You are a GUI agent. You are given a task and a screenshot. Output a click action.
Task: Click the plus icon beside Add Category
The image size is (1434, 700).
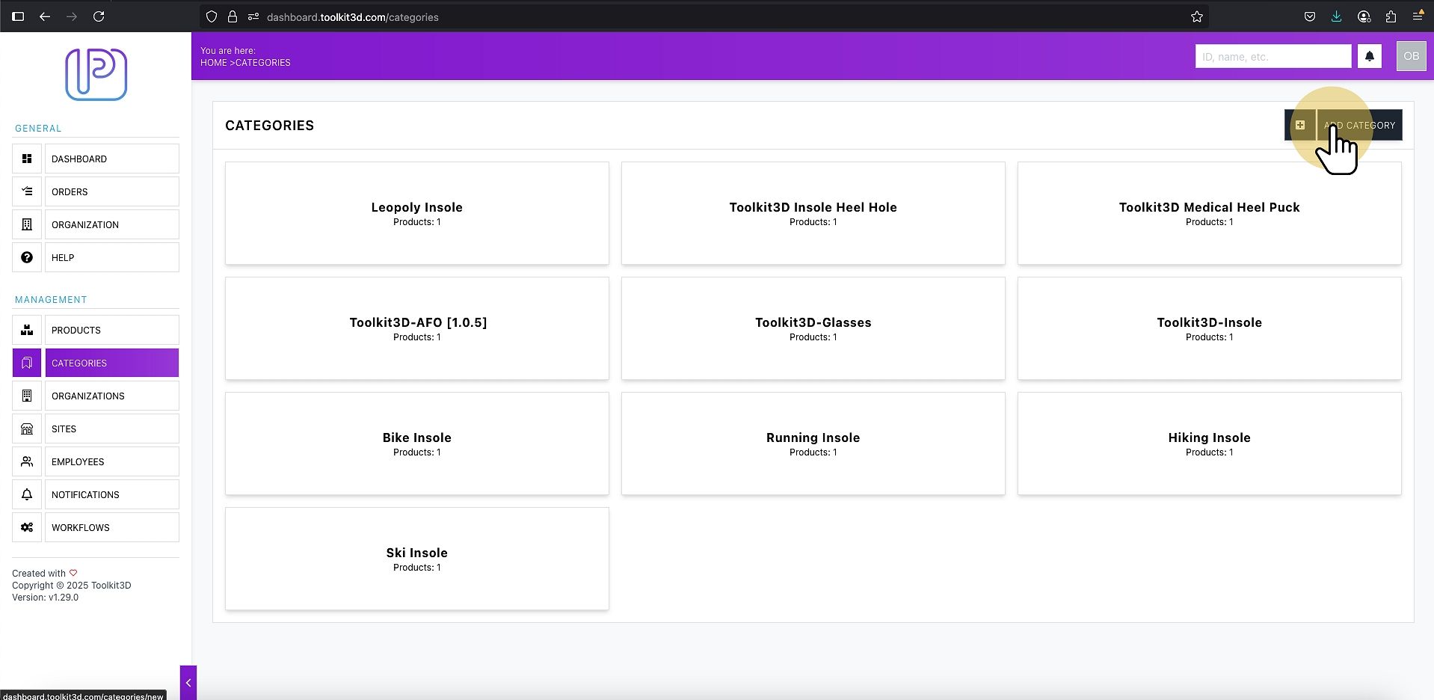(1300, 125)
